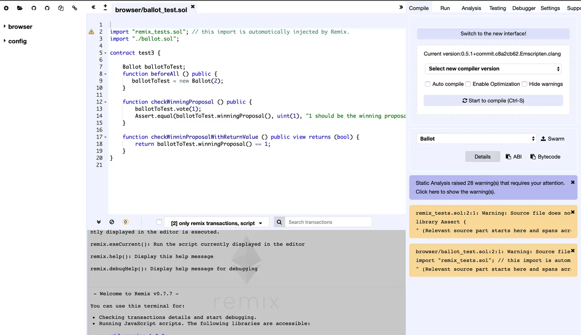This screenshot has width=581, height=335.
Task: Check the Hide warnings checkbox
Action: 524,84
